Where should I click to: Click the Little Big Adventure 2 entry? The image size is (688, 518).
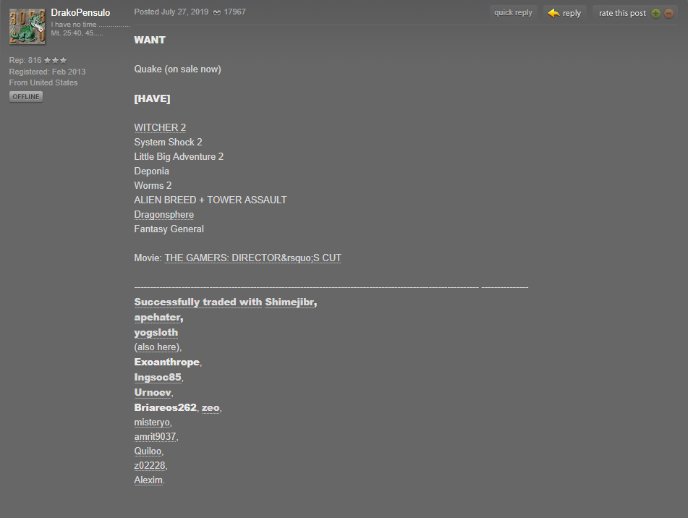tap(179, 156)
